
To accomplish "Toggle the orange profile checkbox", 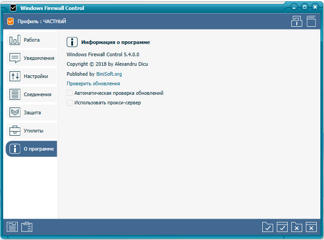I will coord(10,21).
